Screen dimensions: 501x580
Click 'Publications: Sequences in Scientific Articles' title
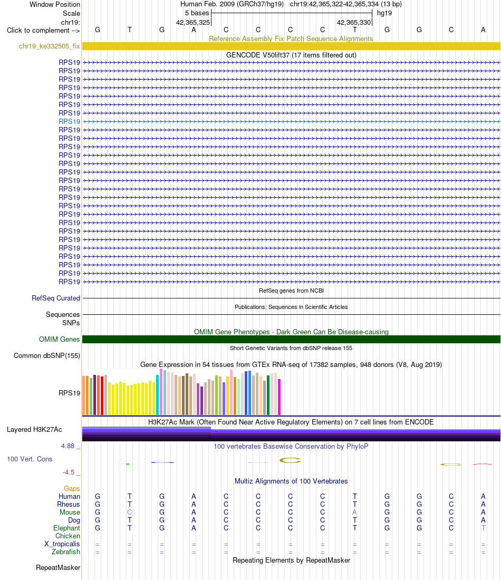pyautogui.click(x=291, y=307)
